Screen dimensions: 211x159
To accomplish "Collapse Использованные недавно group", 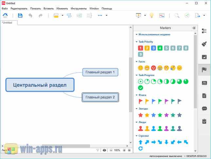I will (136, 35).
